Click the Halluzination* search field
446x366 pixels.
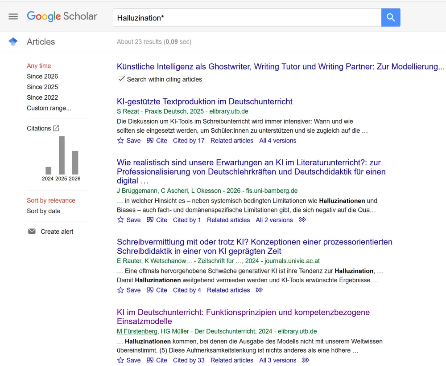tap(247, 18)
